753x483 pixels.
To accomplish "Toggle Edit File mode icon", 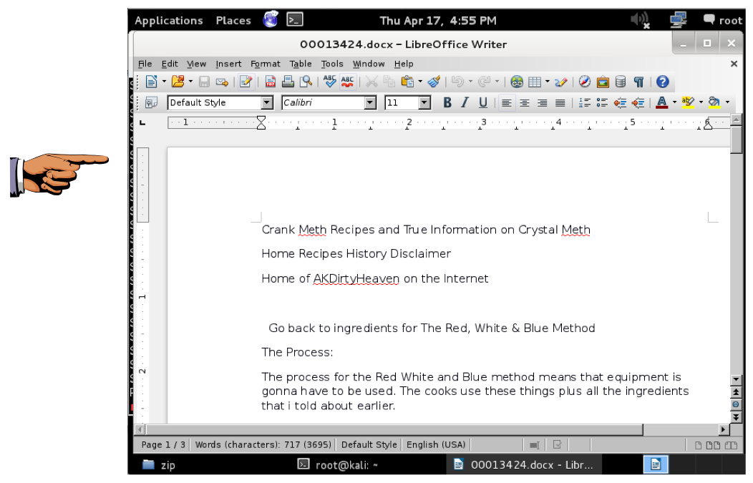I will 246,82.
